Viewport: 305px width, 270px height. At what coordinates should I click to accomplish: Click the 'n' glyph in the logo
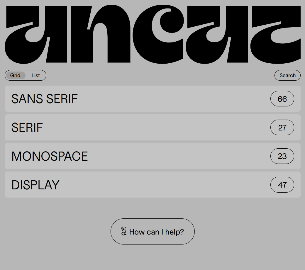pos(101,34)
